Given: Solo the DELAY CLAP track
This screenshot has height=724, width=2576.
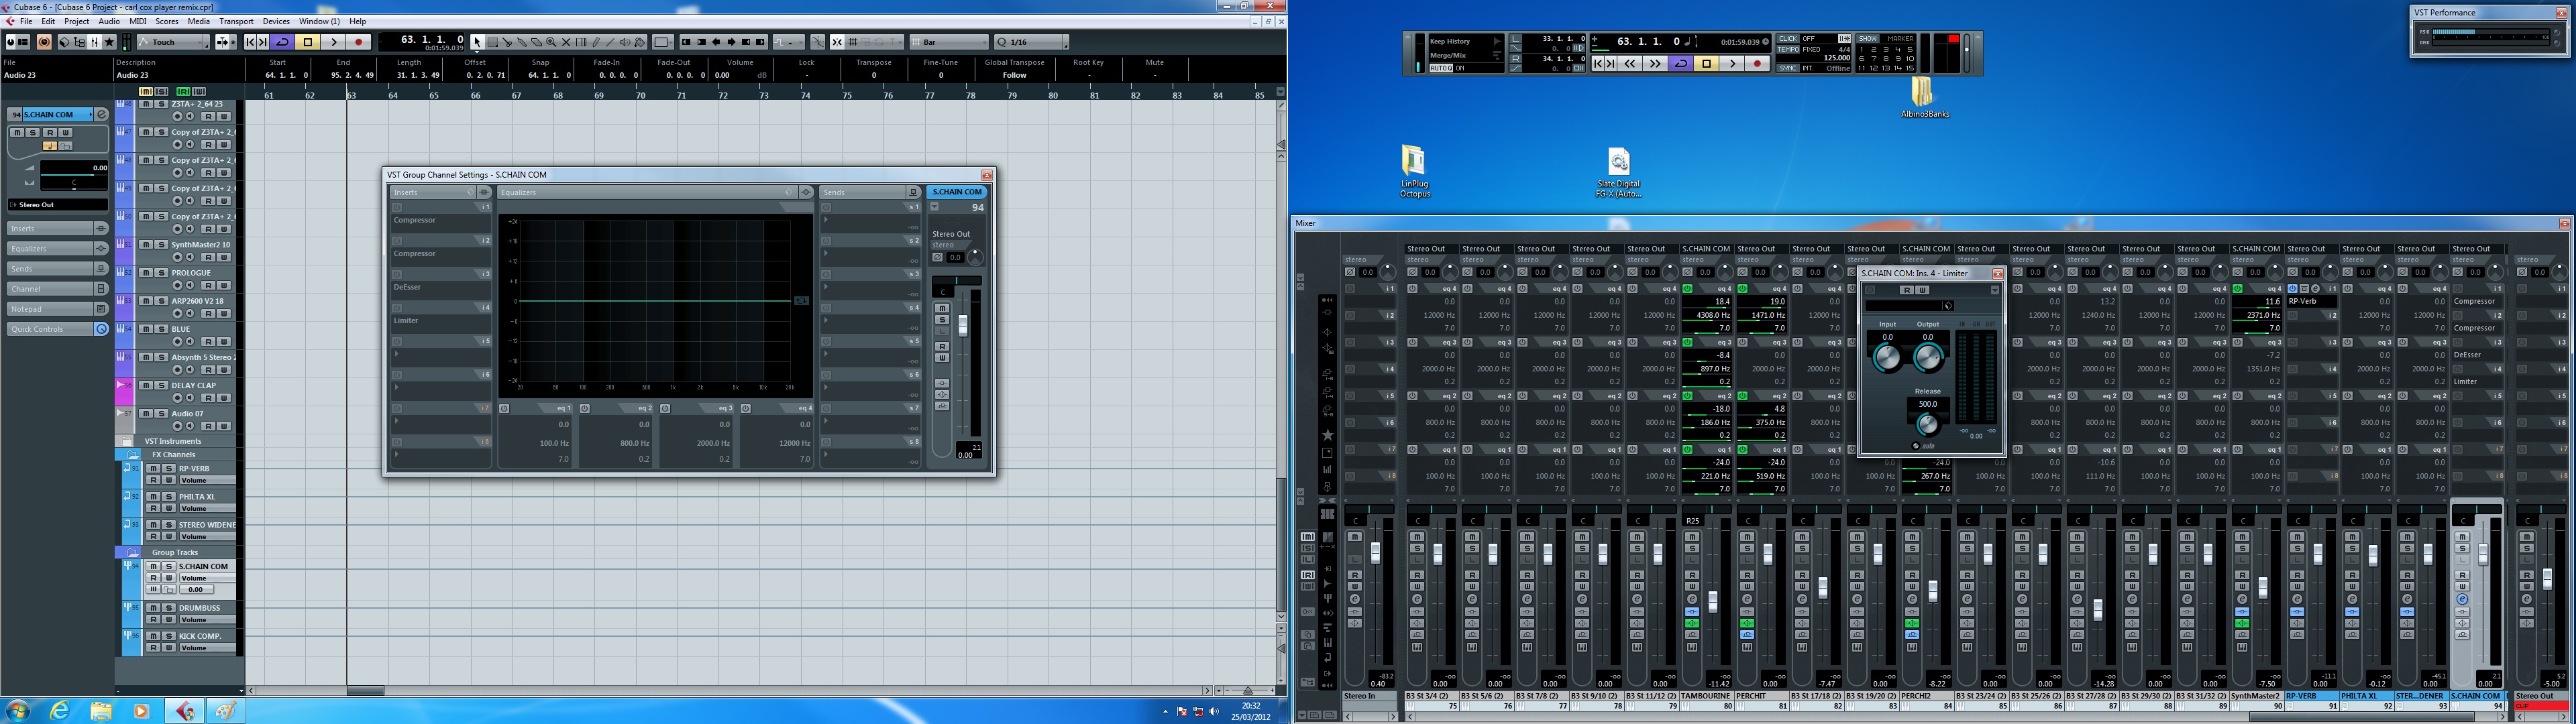Looking at the screenshot, I should coord(160,385).
